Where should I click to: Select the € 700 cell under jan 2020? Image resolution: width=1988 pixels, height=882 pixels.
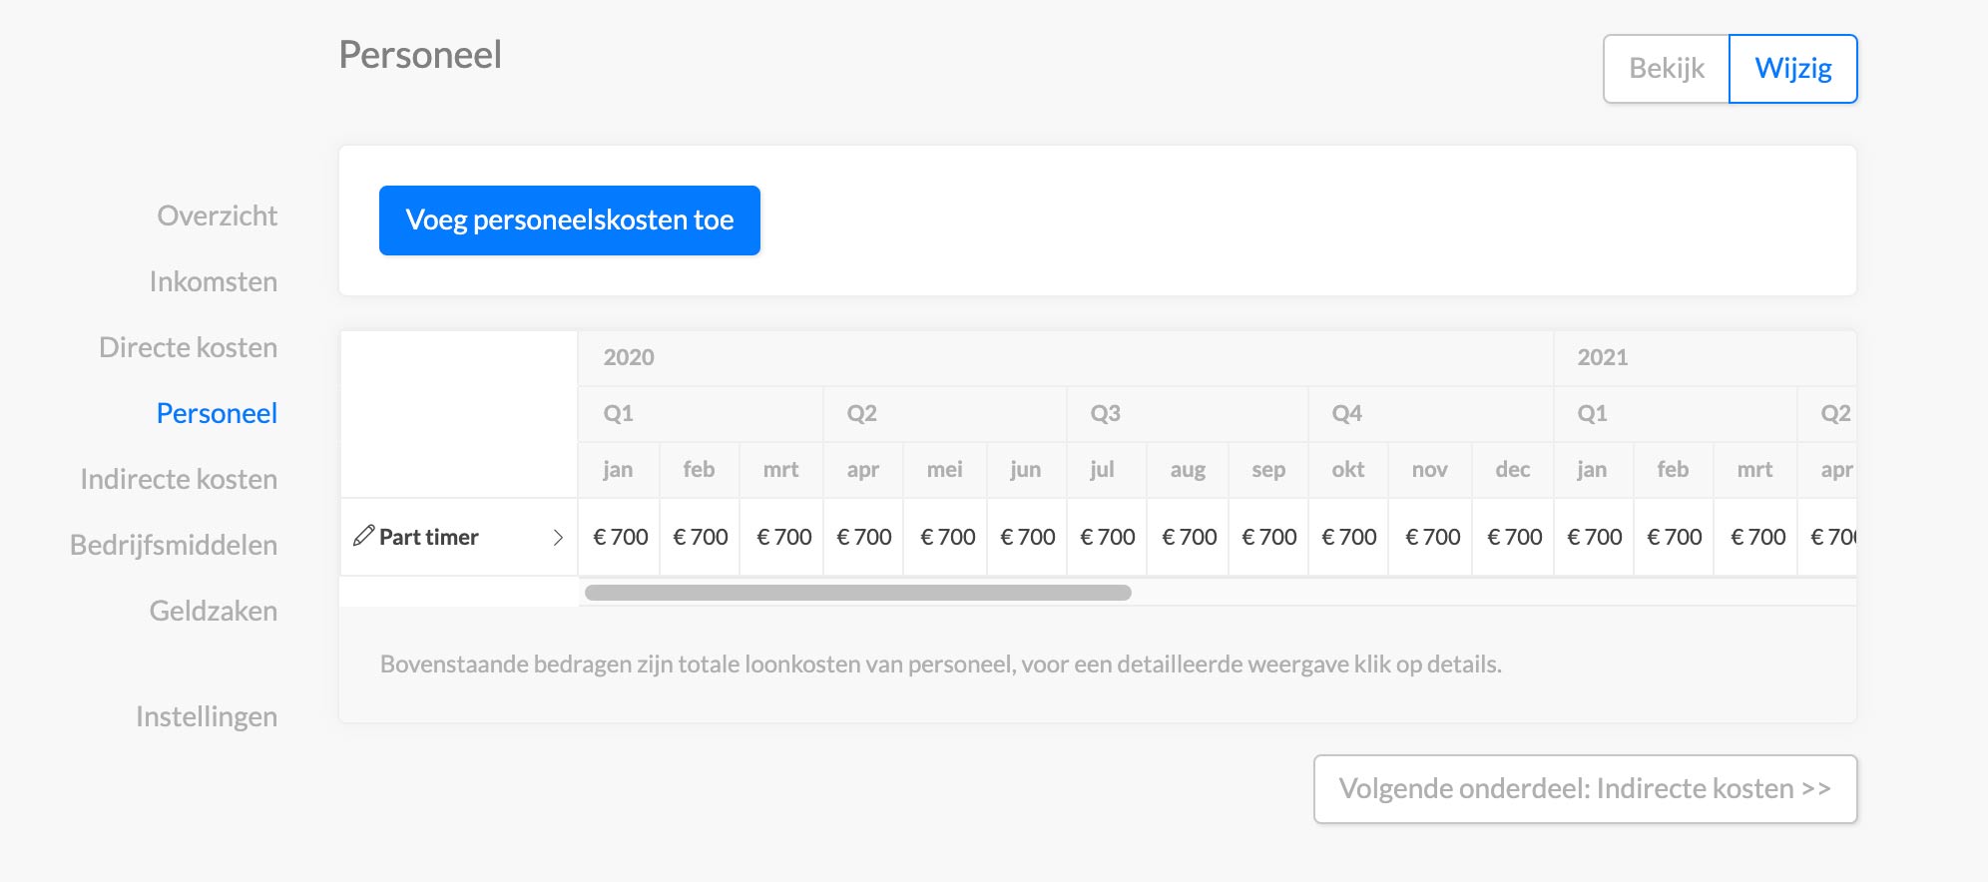coord(620,537)
